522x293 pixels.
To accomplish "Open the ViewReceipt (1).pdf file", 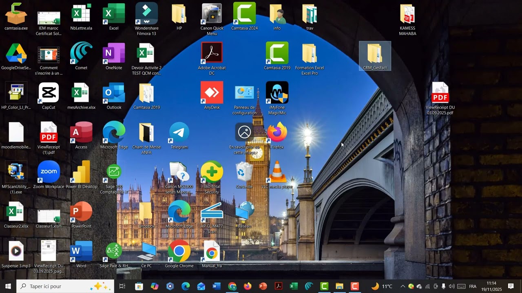I will tap(49, 138).
